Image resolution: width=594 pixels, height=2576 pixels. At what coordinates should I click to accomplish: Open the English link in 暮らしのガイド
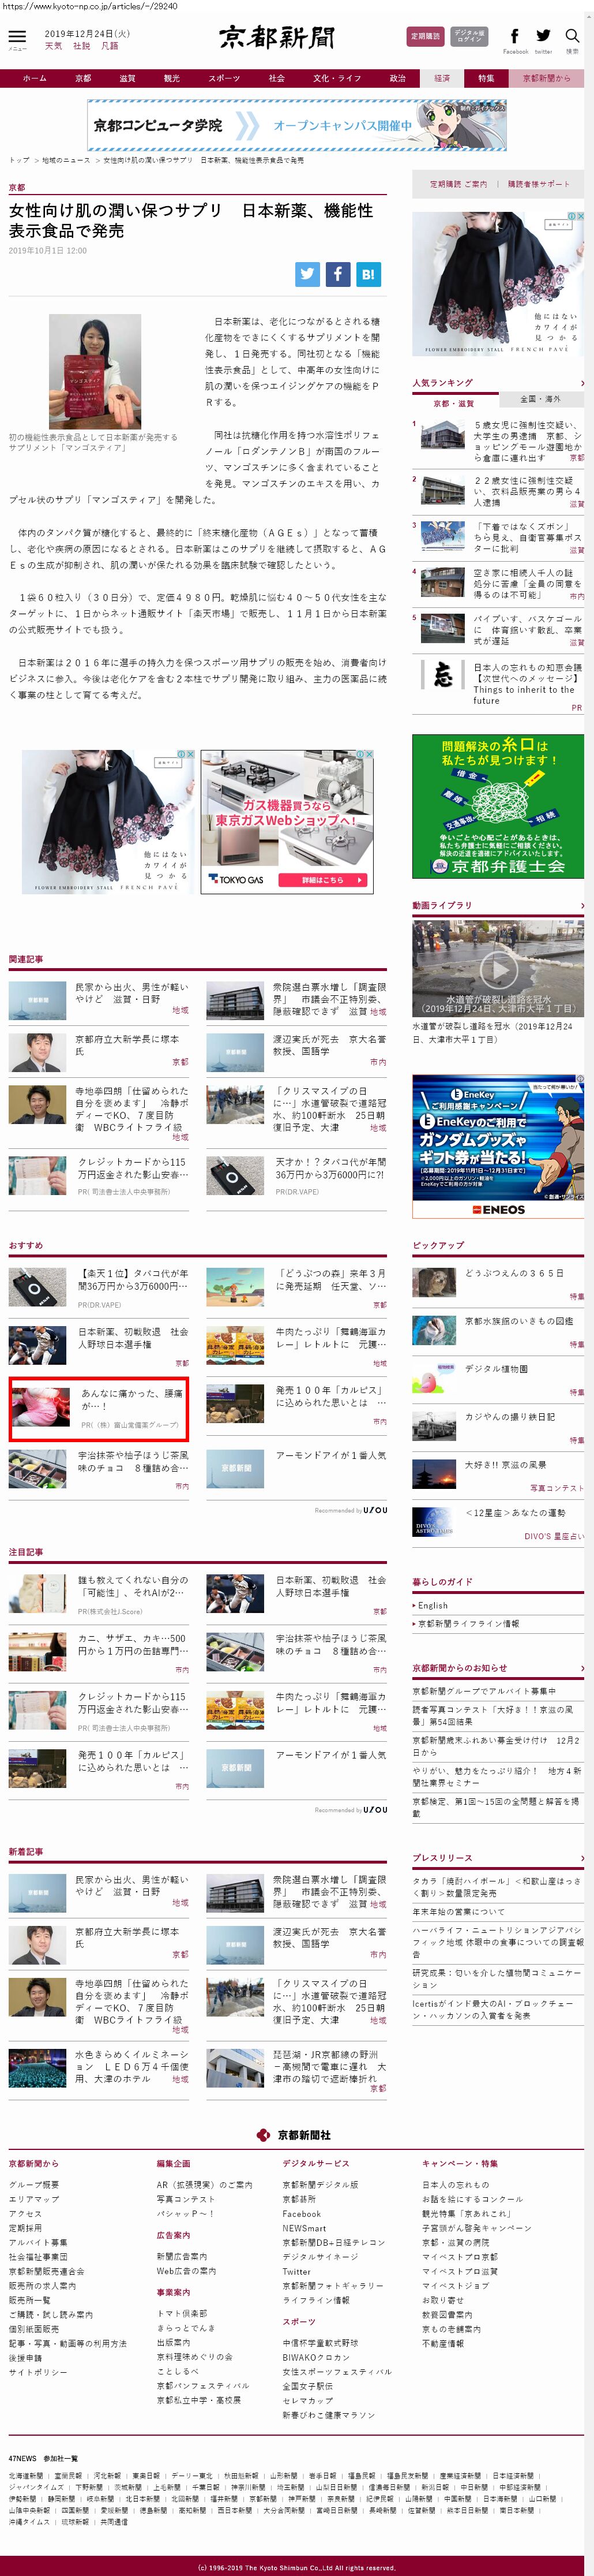[433, 1605]
